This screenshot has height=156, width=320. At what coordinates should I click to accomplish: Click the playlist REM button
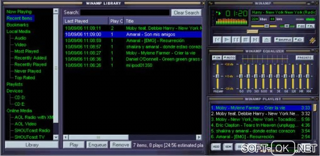click(x=228, y=147)
